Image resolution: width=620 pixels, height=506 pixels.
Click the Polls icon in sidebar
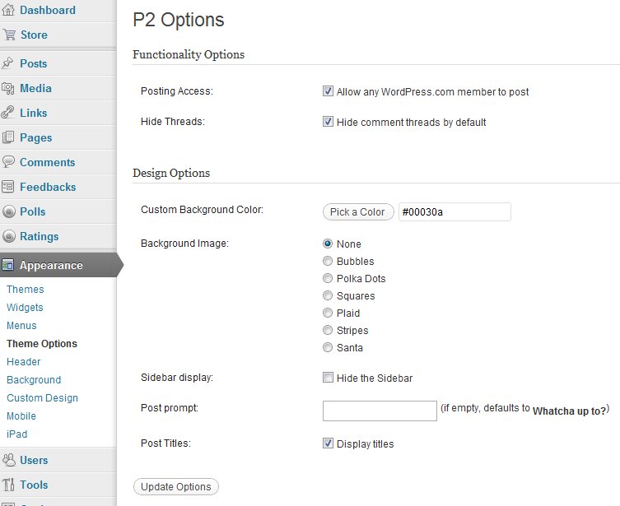click(x=8, y=211)
